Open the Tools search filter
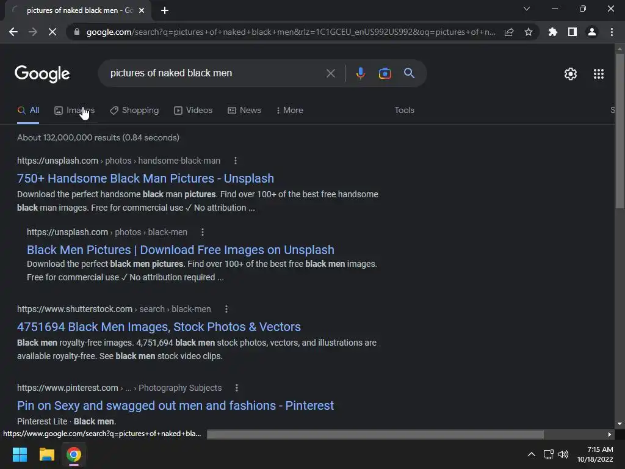This screenshot has width=625, height=469. coord(404,110)
